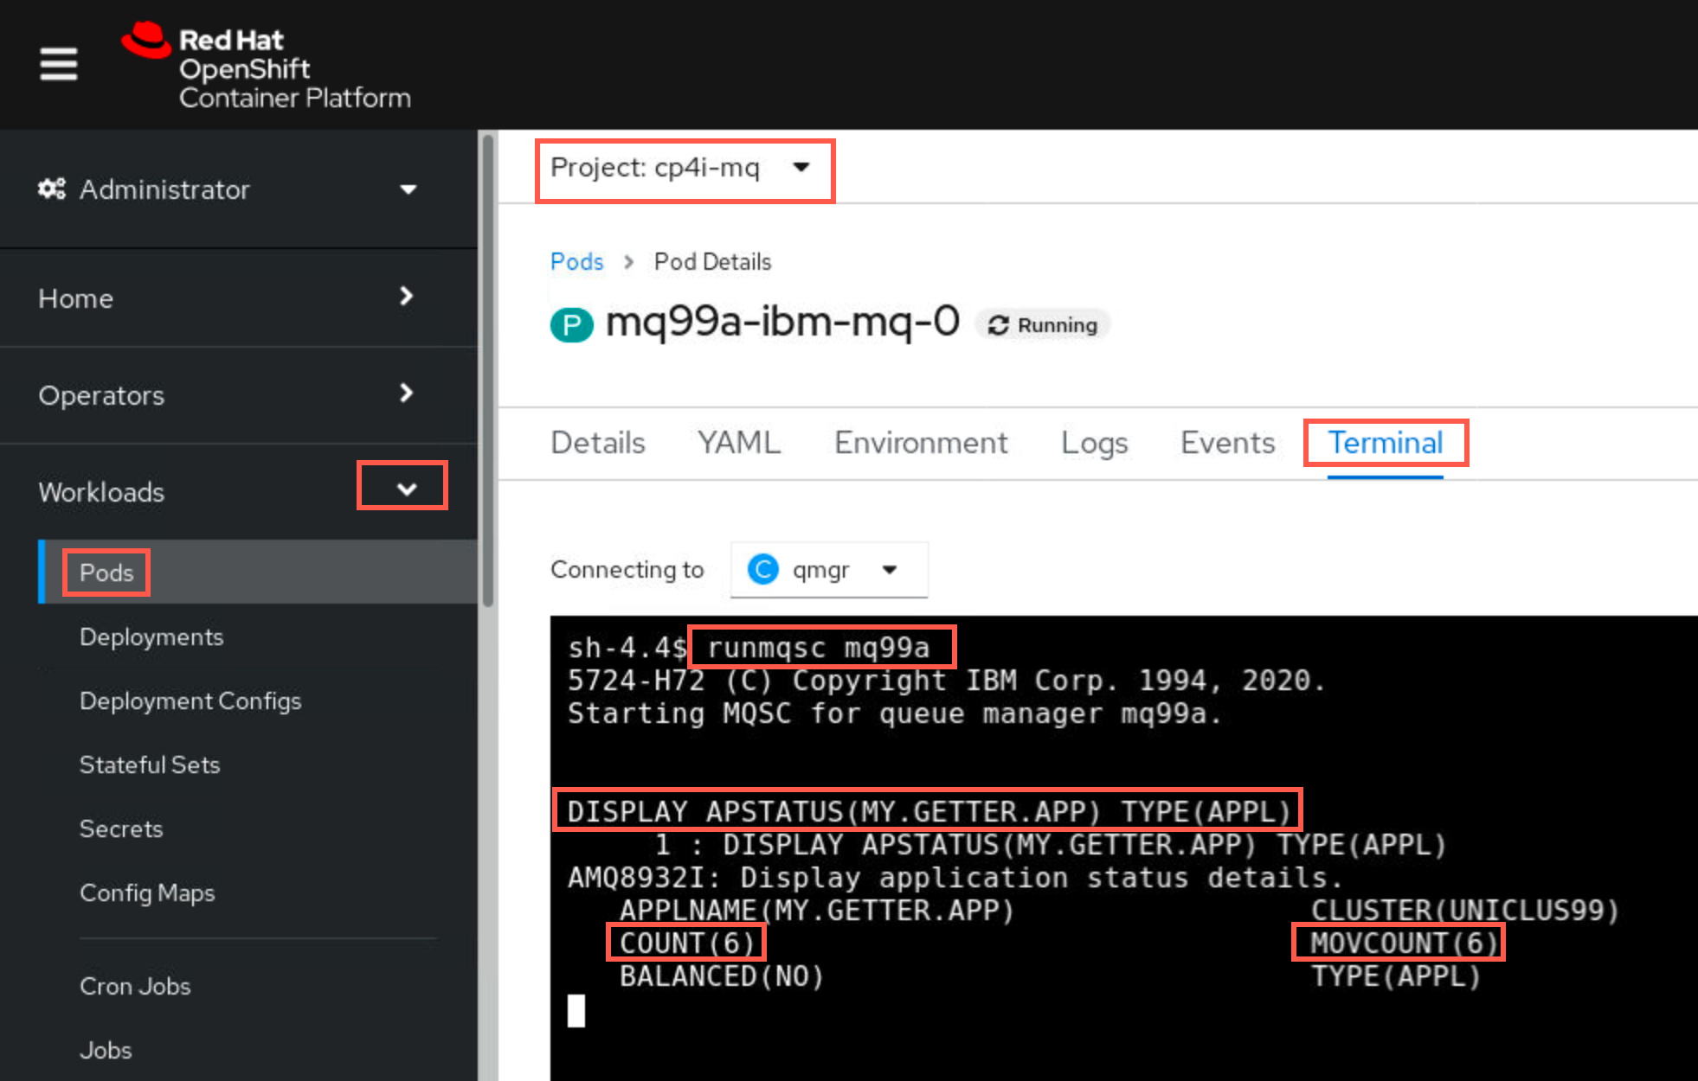Viewport: 1698px width, 1081px height.
Task: Go to Stateful Sets
Action: click(150, 764)
